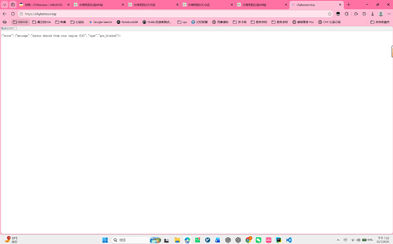
Task: Open WeChat from the taskbar
Action: (x=259, y=240)
